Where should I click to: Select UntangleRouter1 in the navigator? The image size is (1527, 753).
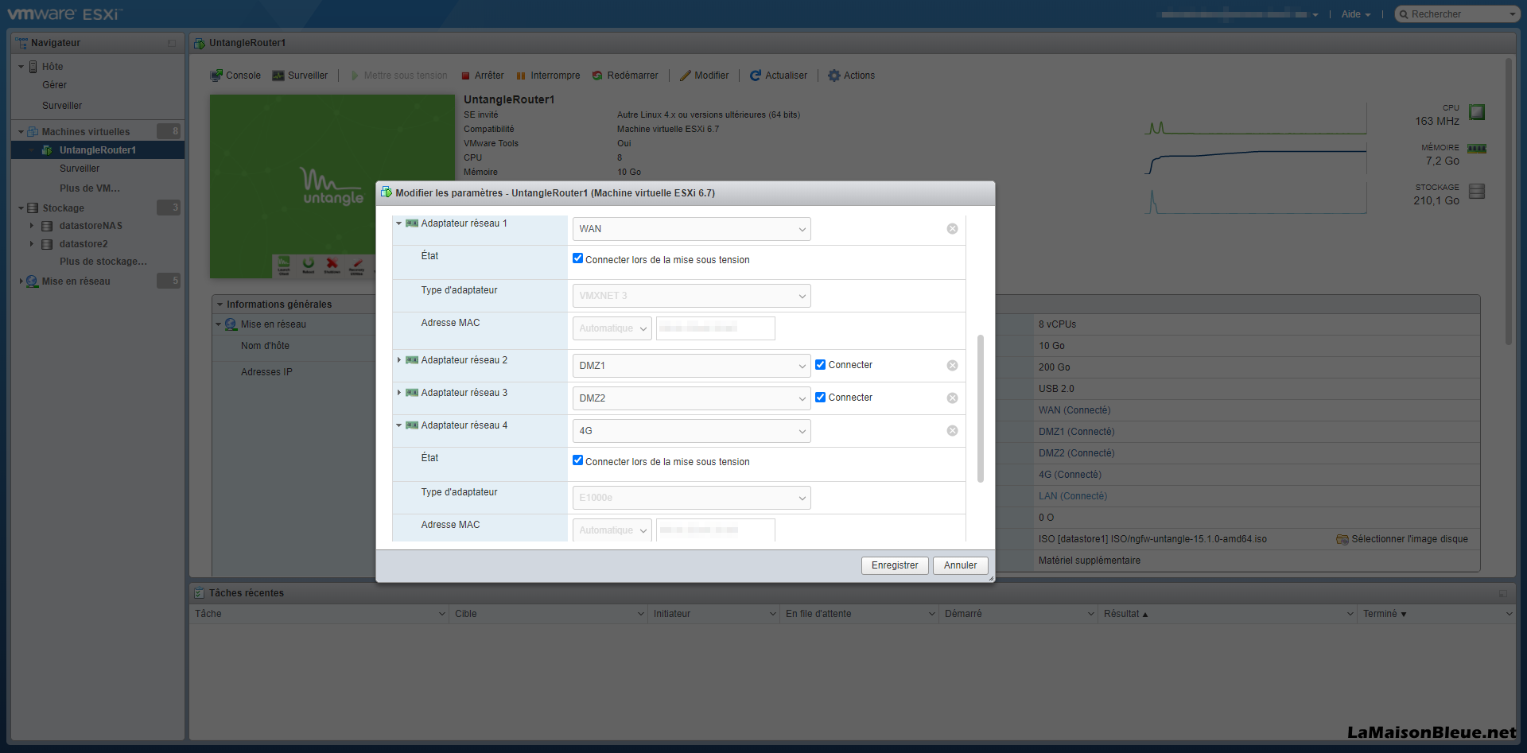point(98,150)
